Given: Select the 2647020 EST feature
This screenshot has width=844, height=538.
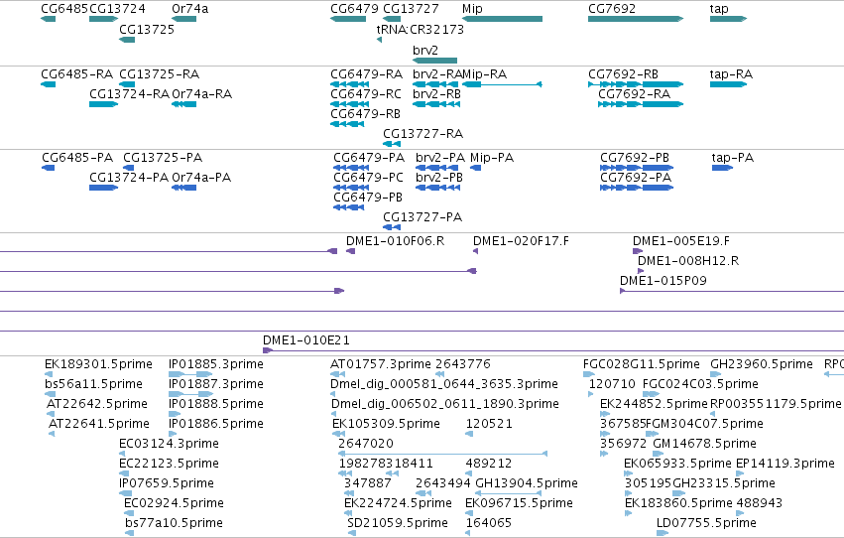Looking at the screenshot, I should (x=443, y=454).
